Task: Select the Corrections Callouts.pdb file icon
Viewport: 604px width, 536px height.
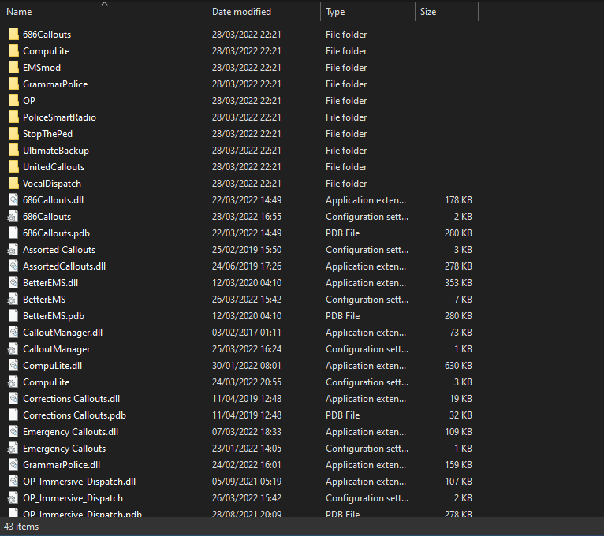Action: 13,415
